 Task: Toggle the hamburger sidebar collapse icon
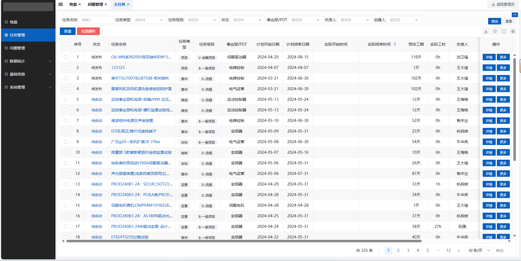point(61,4)
